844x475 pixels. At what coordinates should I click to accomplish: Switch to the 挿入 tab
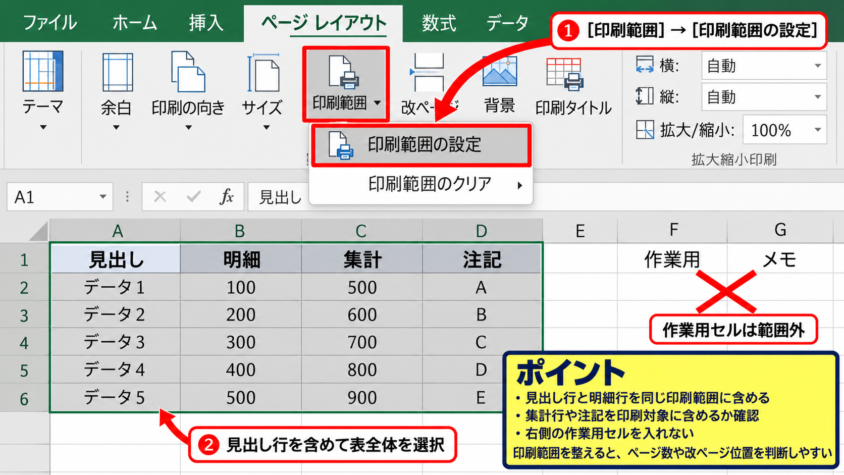pos(206,23)
